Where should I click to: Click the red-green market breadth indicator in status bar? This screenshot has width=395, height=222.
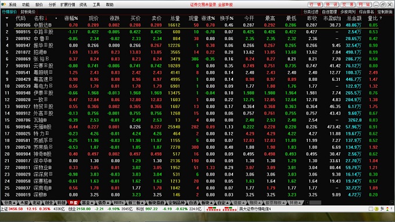[221, 209]
